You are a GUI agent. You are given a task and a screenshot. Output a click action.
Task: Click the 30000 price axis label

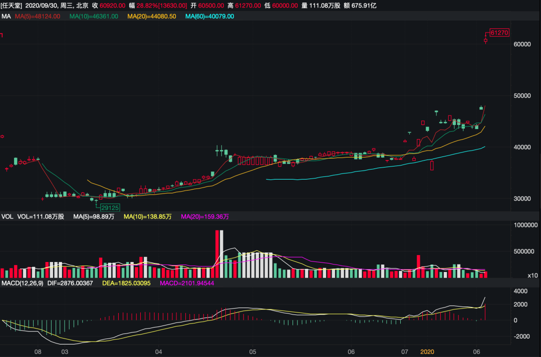522,198
